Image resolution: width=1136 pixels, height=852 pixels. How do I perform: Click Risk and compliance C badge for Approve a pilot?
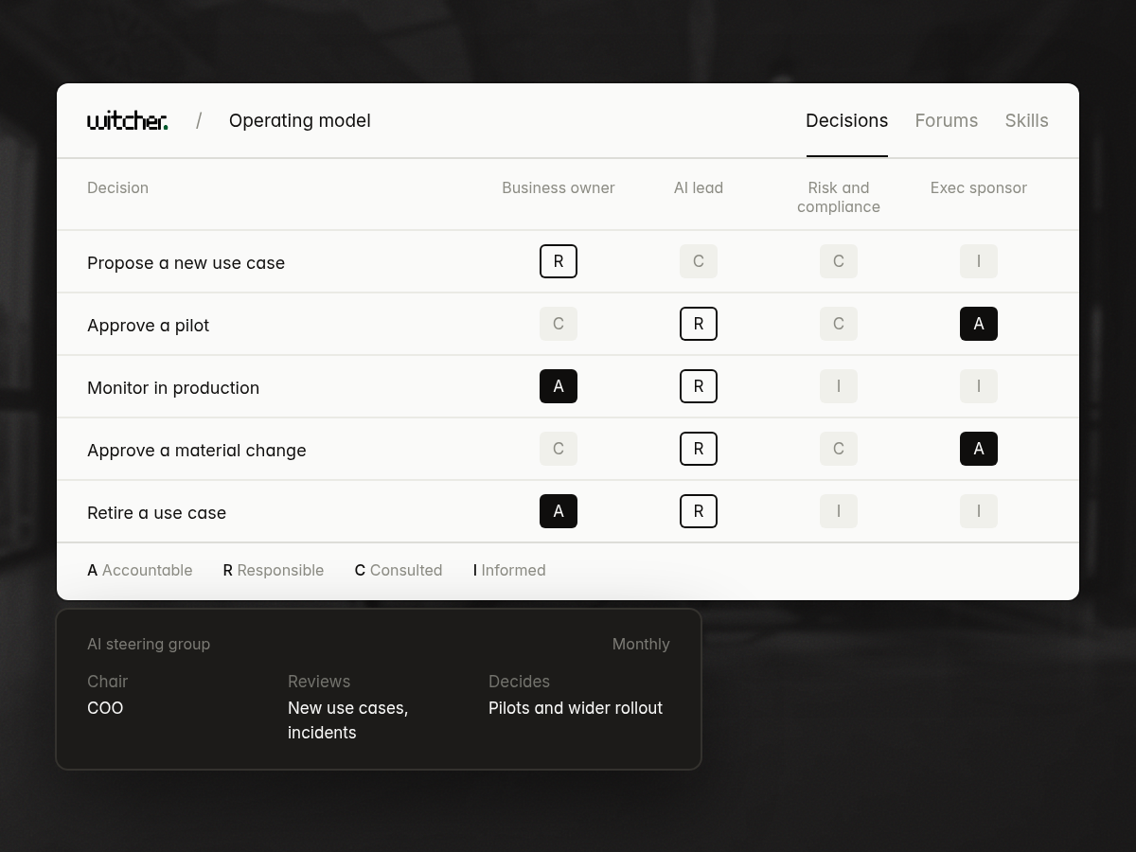tap(839, 324)
